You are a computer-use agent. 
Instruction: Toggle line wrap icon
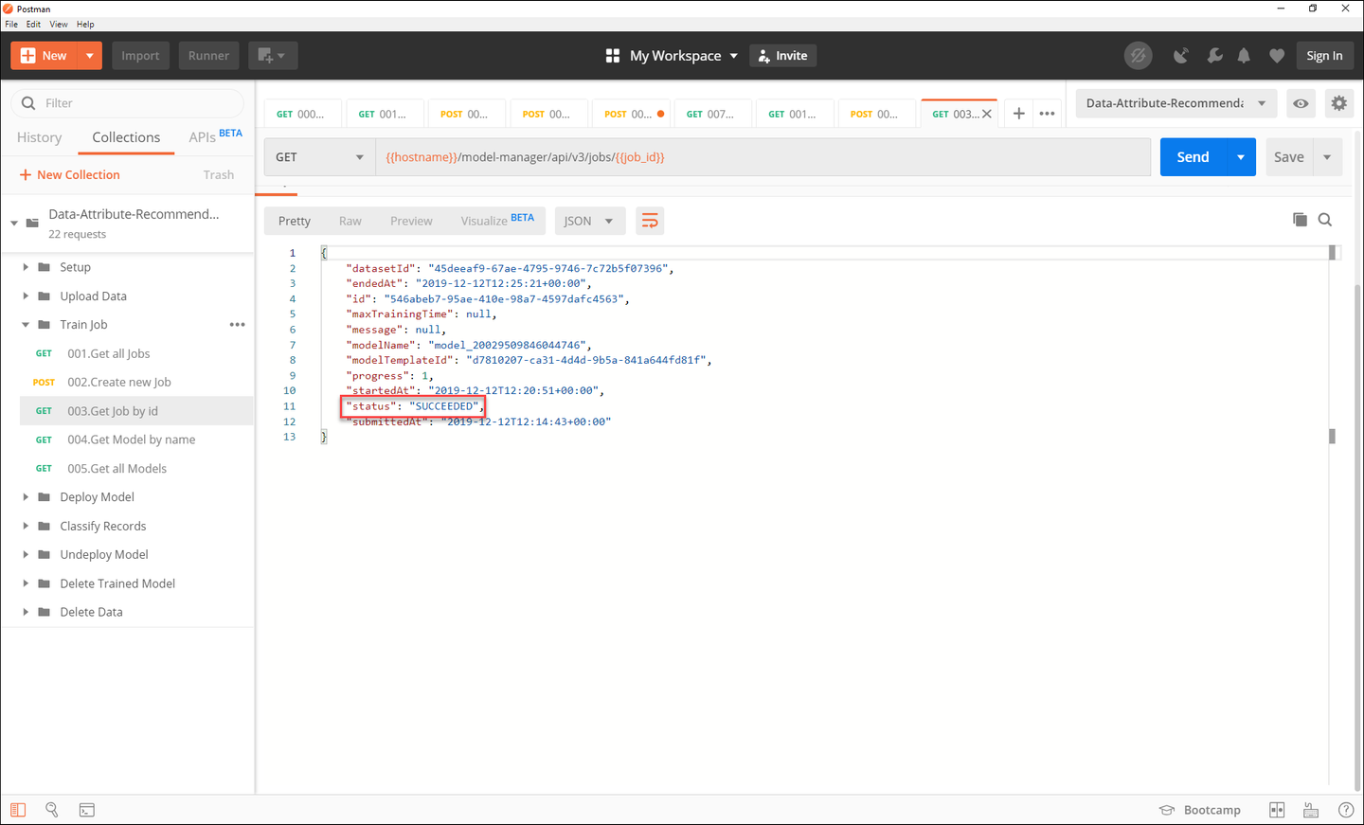tap(650, 221)
